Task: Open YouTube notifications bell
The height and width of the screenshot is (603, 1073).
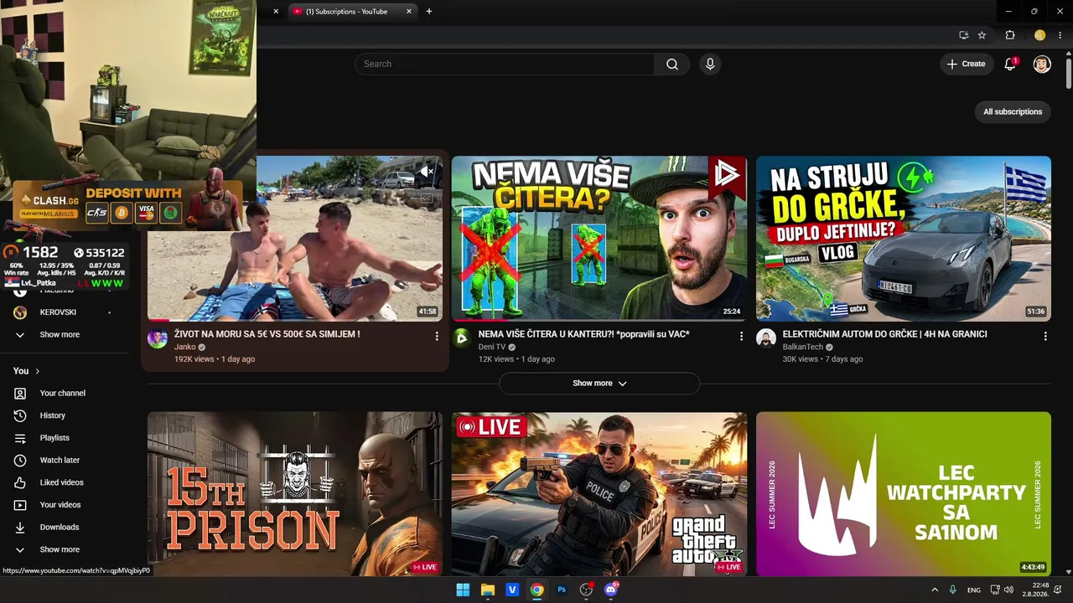Action: tap(1010, 64)
